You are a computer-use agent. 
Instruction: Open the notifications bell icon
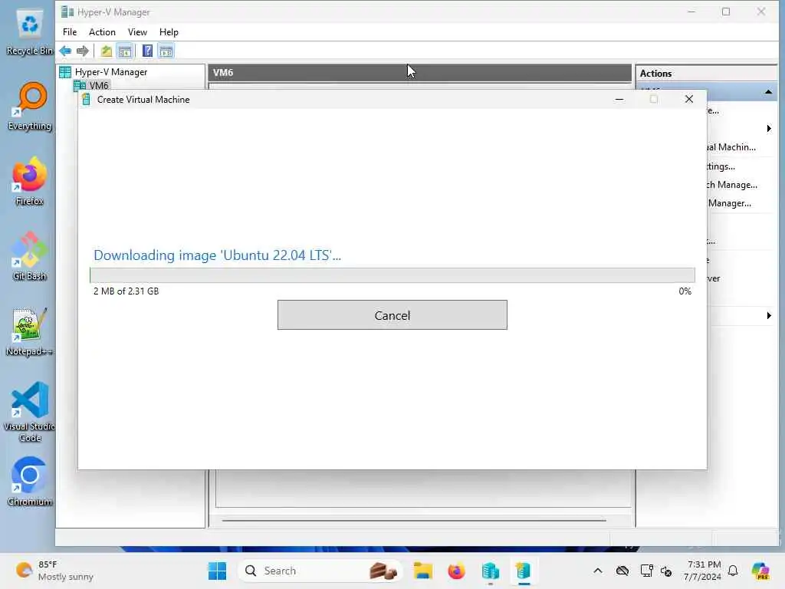click(733, 571)
